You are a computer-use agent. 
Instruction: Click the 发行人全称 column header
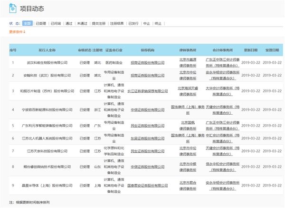click(47, 50)
